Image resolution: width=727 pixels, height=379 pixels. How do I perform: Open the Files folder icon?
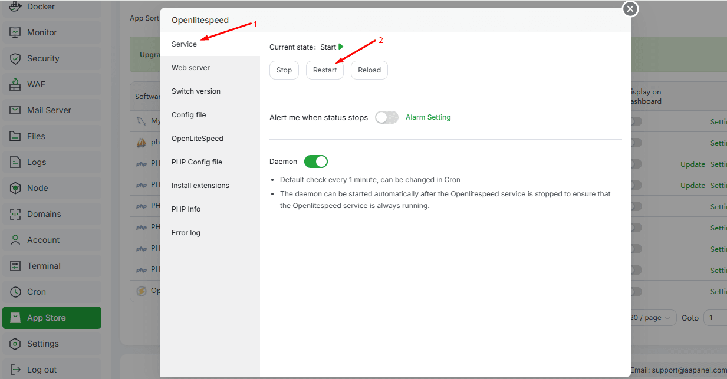pyautogui.click(x=15, y=136)
